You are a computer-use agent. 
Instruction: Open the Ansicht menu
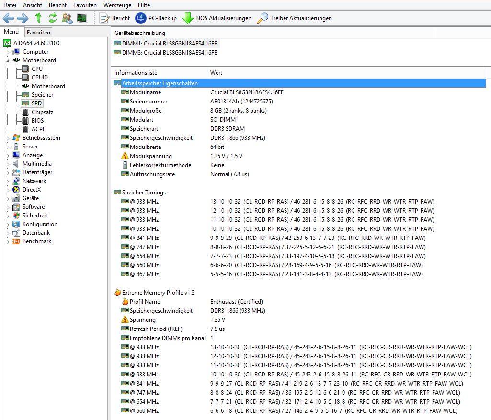(x=33, y=5)
